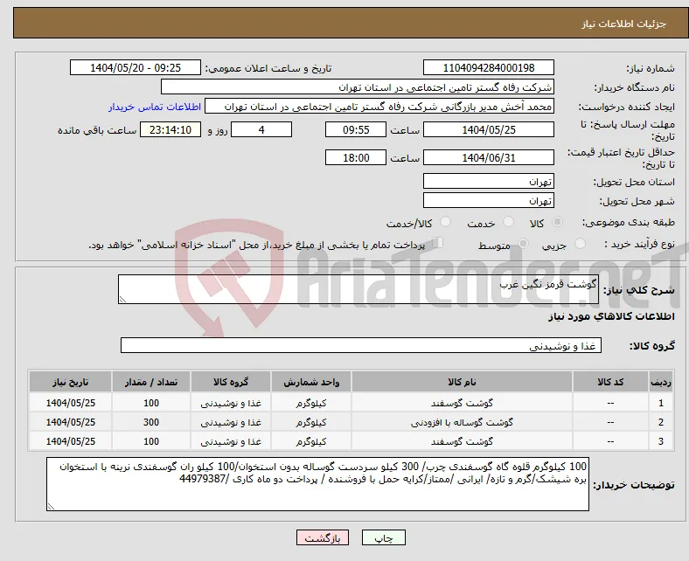Click گوشت گوسفند in row 1
This screenshot has width=689, height=561.
click(x=462, y=403)
